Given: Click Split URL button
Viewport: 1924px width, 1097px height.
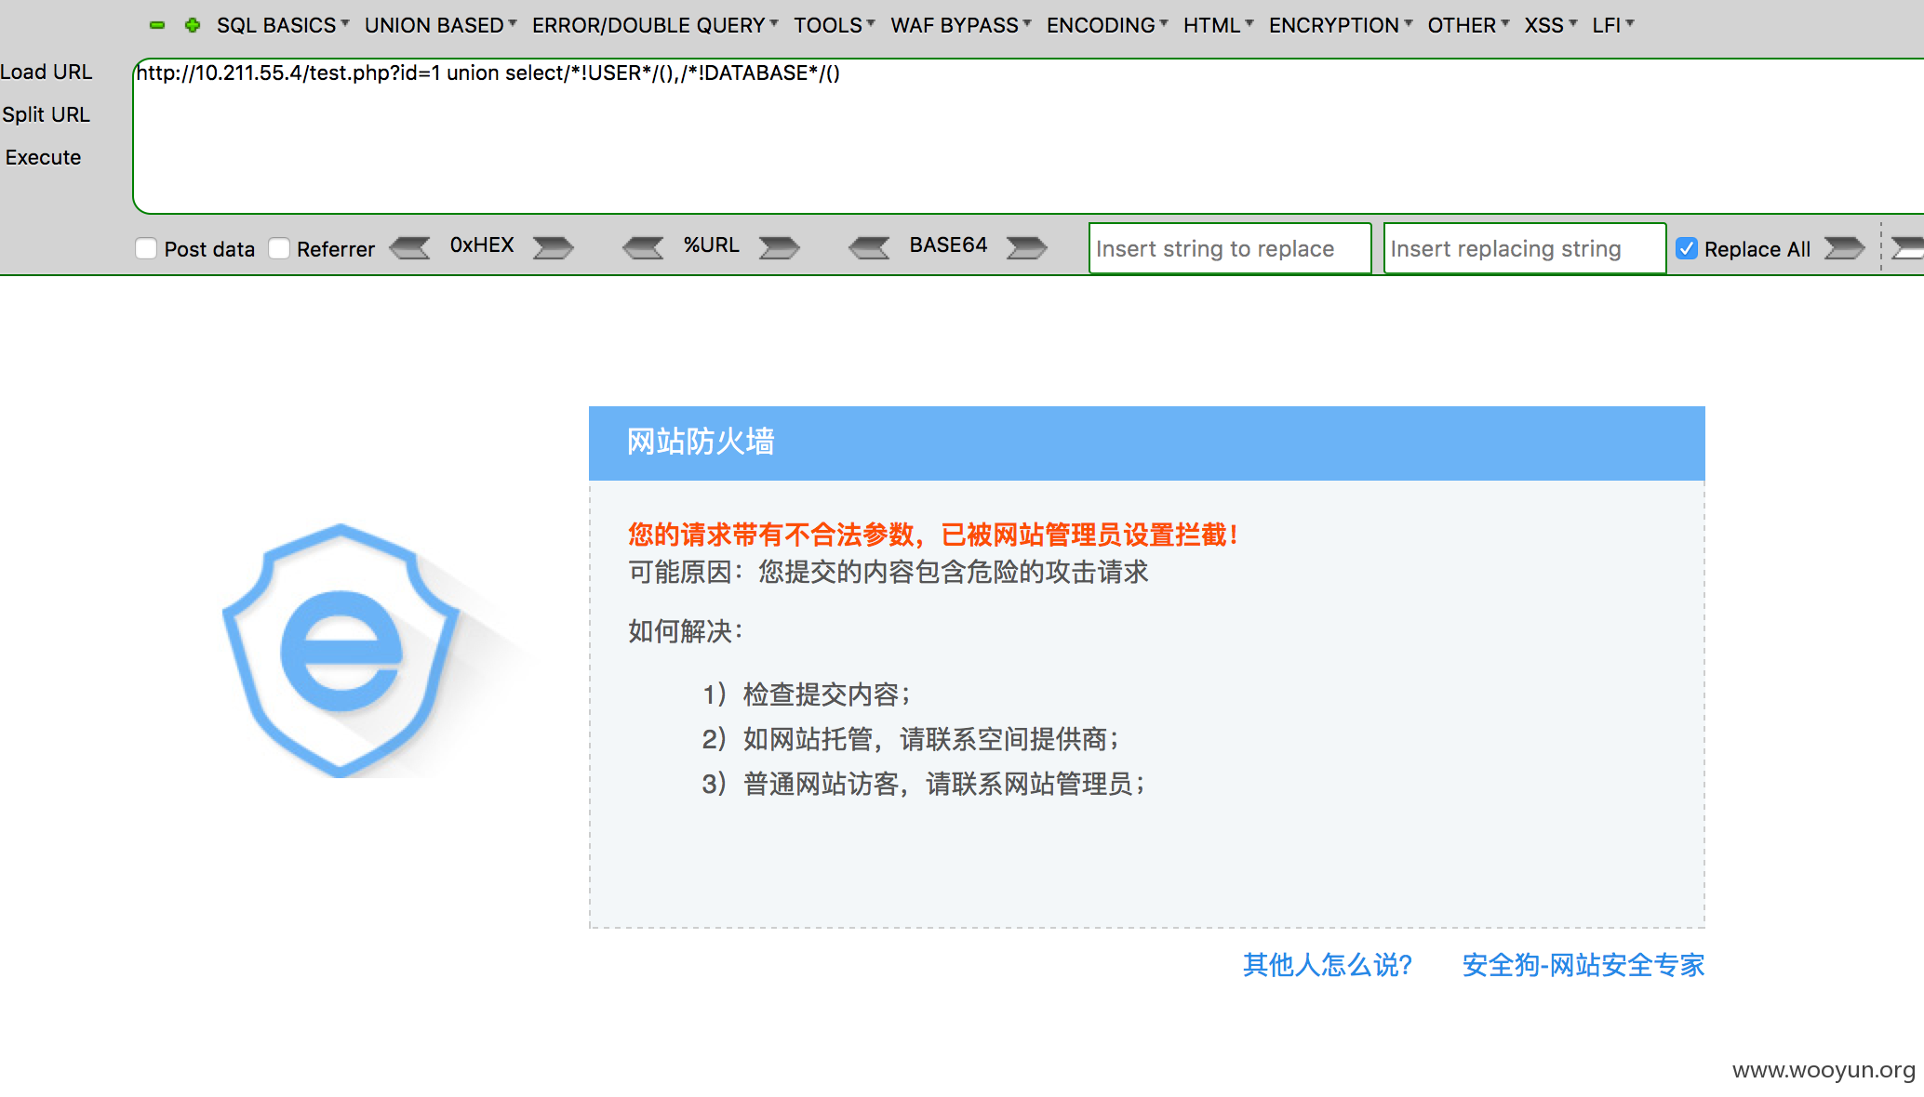Looking at the screenshot, I should 46,114.
